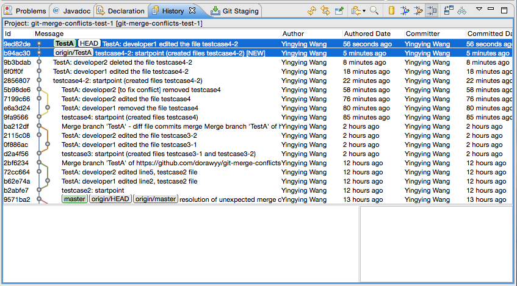
Task: Click the green master branch label
Action: coord(74,199)
